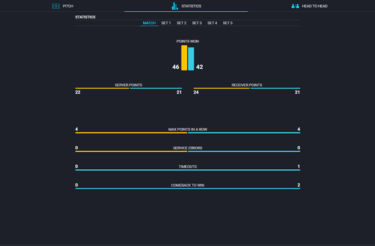Click the comeback to win value 2

[x=299, y=185]
